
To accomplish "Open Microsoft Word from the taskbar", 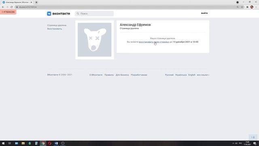I will [x=56, y=143].
